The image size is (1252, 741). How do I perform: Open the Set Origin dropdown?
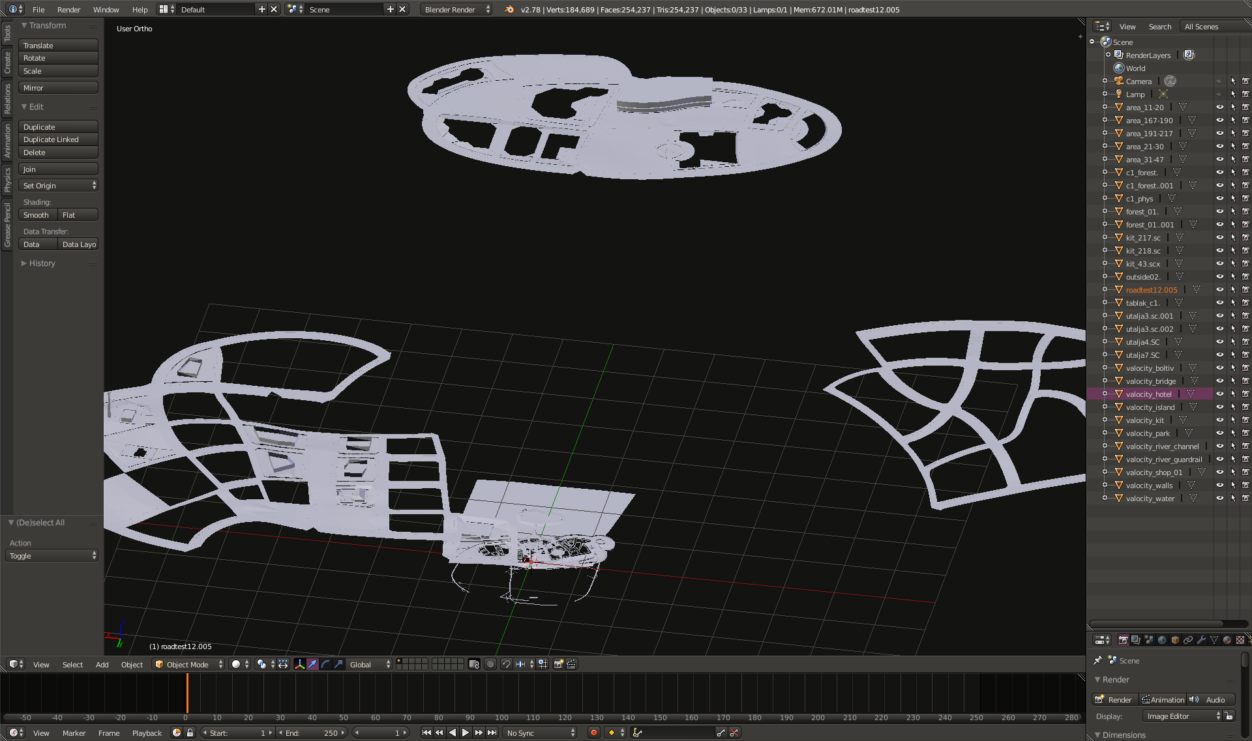click(59, 186)
